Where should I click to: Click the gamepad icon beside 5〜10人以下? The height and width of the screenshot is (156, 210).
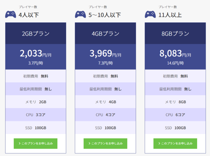(80, 14)
